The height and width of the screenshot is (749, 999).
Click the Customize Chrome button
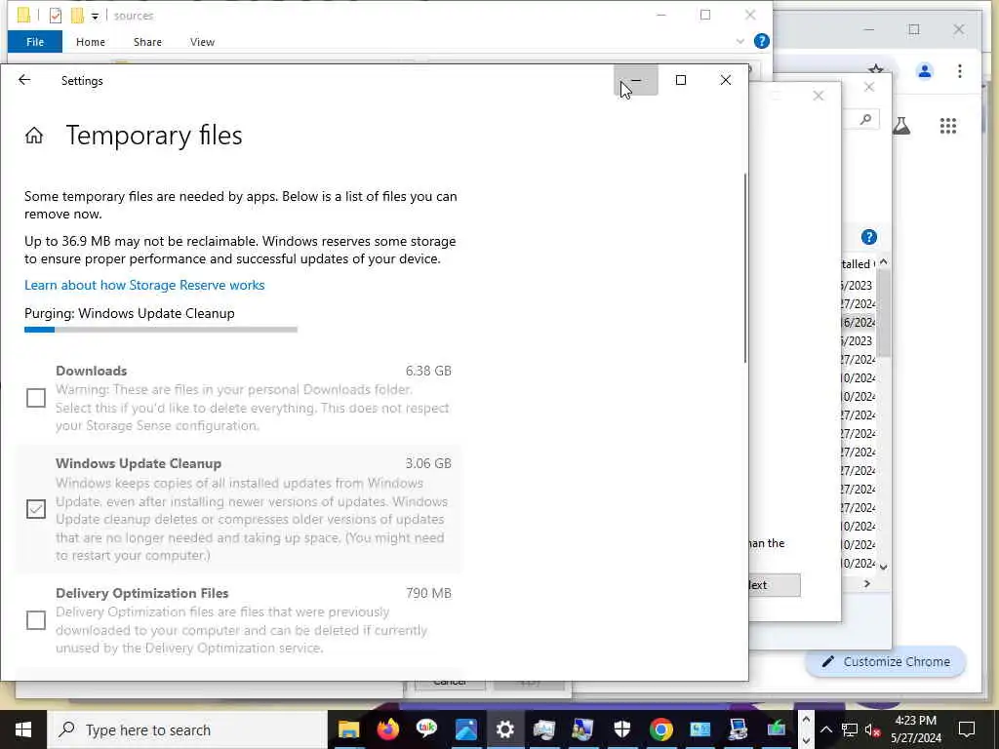[886, 662]
